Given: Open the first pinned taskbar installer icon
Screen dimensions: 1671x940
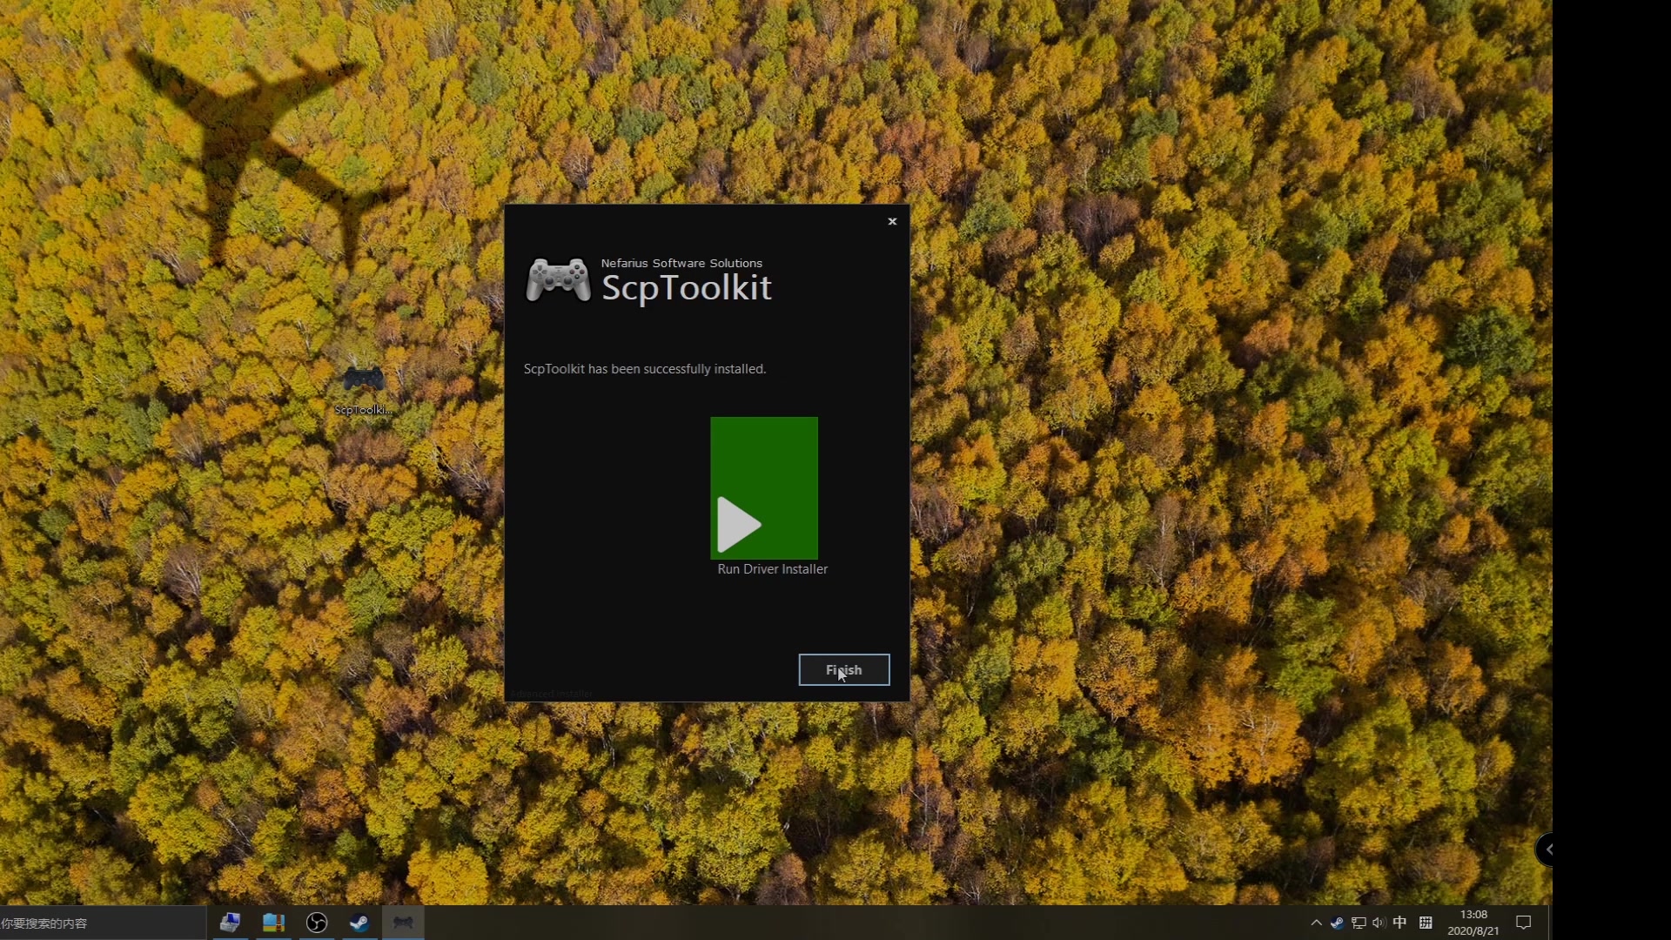Looking at the screenshot, I should [x=230, y=923].
